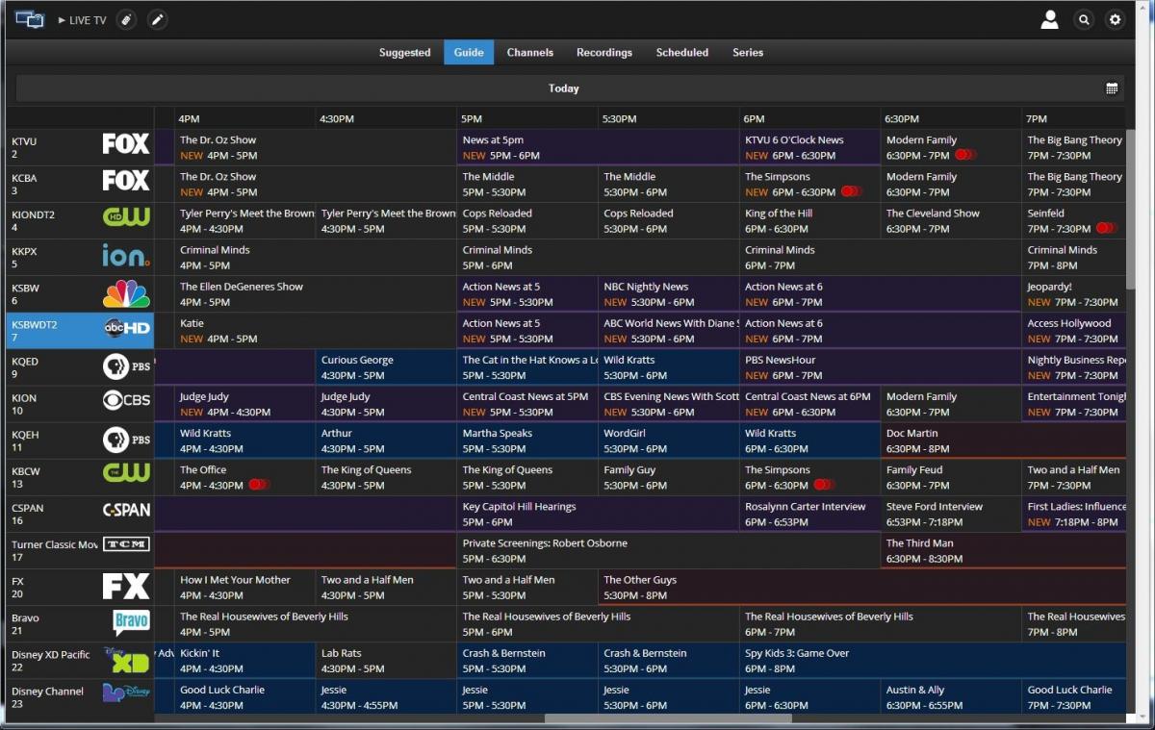Click the red recording indicator on The Office

pos(259,486)
